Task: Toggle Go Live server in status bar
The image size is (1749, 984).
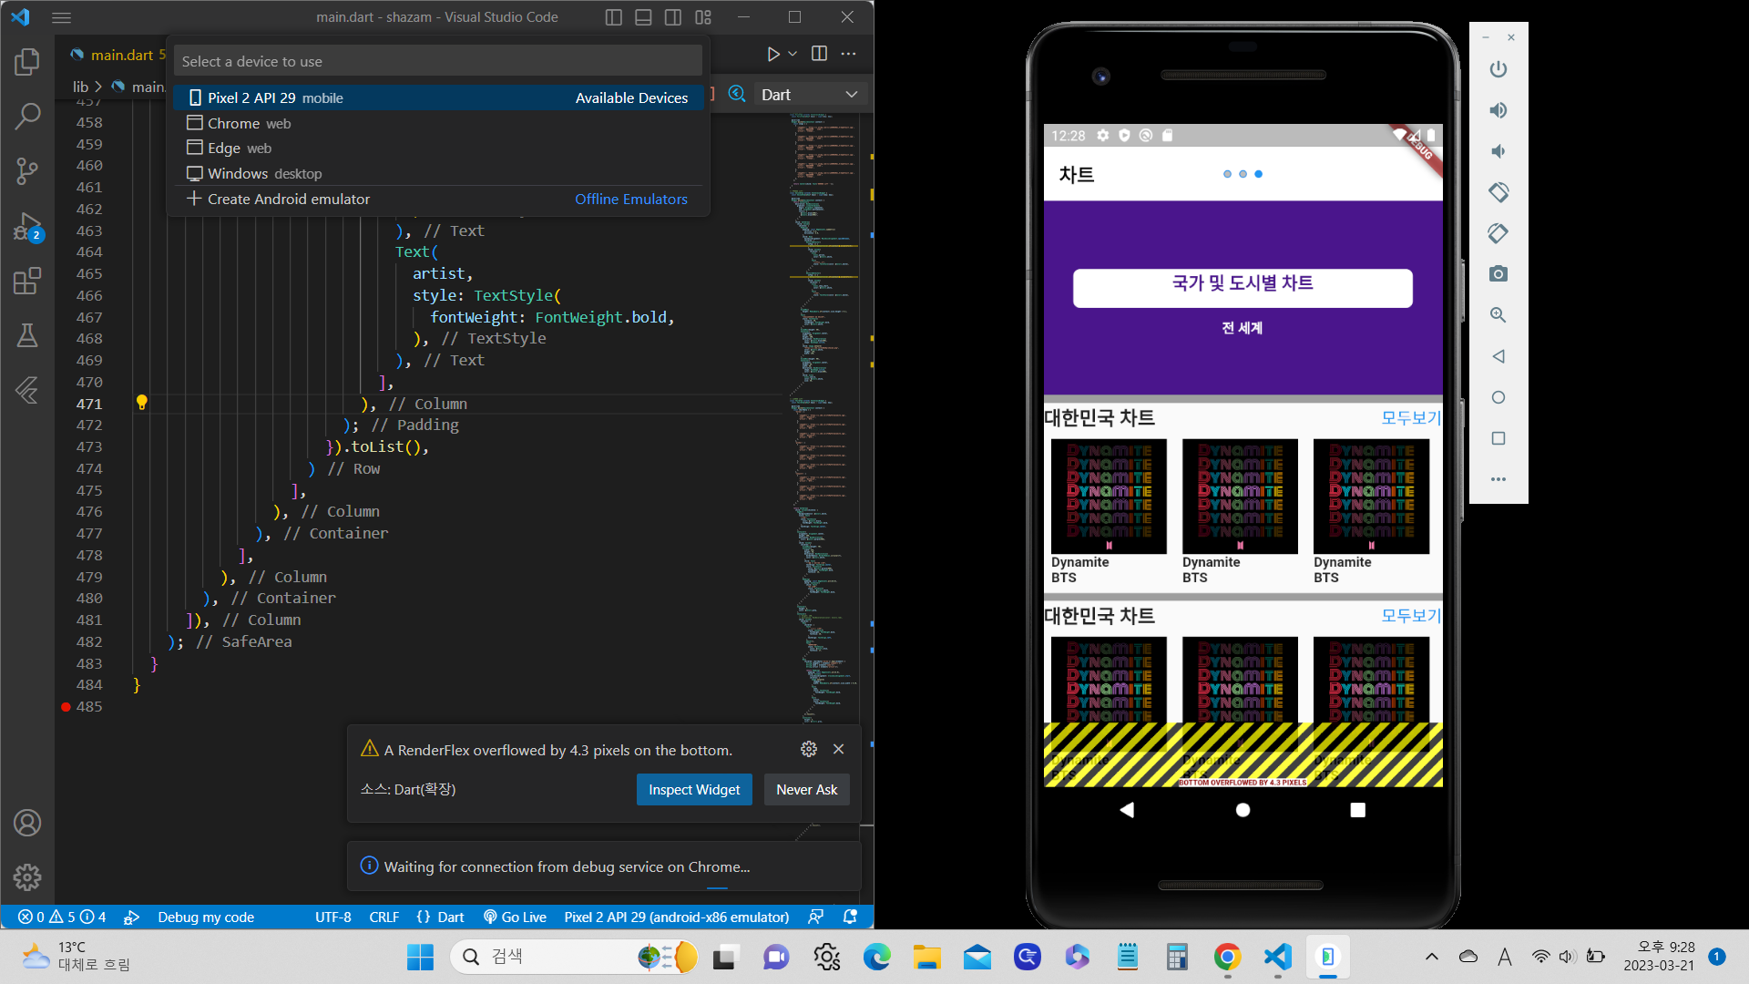Action: (515, 917)
